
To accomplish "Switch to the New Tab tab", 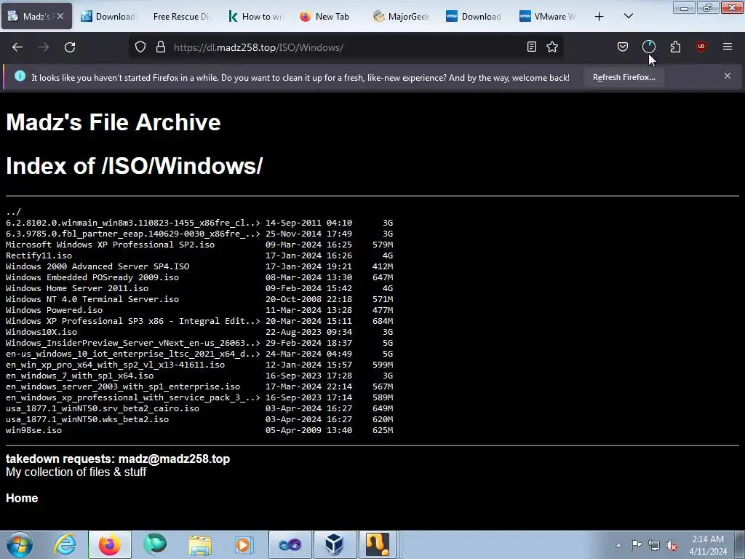I will click(x=325, y=17).
